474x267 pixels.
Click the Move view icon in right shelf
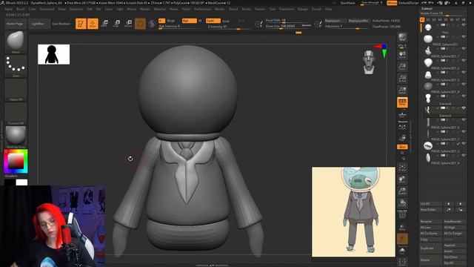(402, 179)
